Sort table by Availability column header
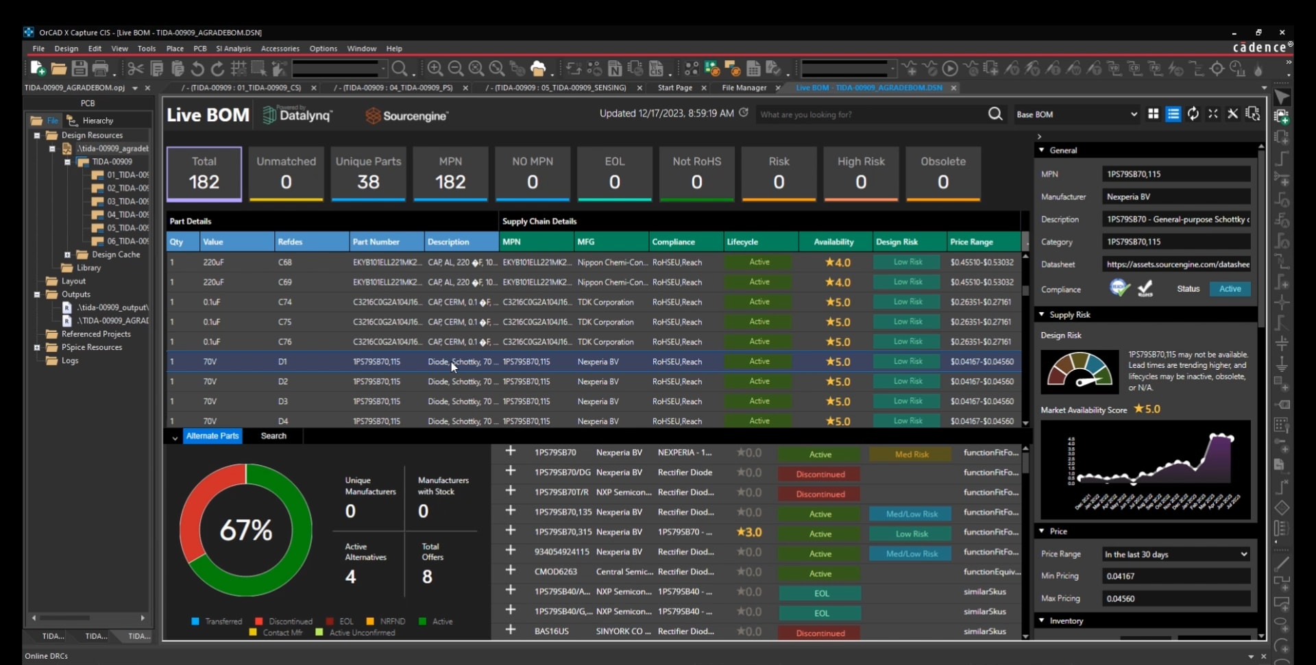 (833, 242)
